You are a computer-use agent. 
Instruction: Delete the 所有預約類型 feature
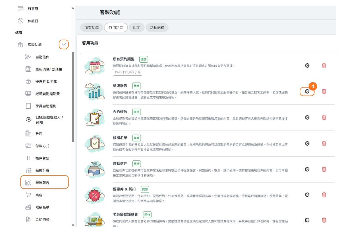(x=324, y=66)
